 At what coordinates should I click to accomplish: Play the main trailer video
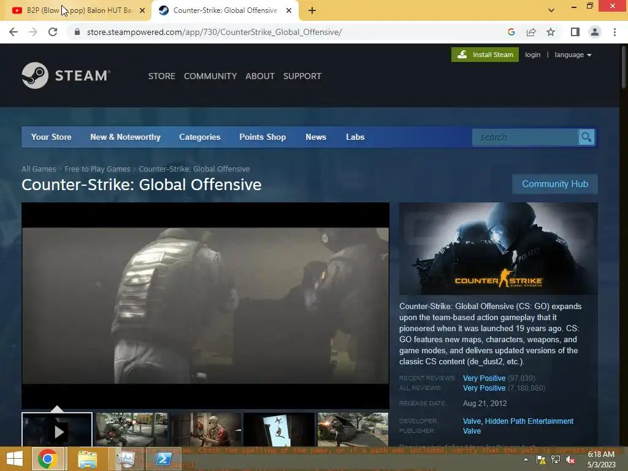point(205,305)
